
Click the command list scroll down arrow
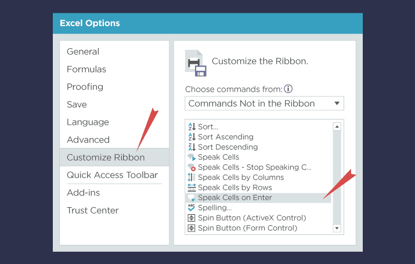point(337,228)
